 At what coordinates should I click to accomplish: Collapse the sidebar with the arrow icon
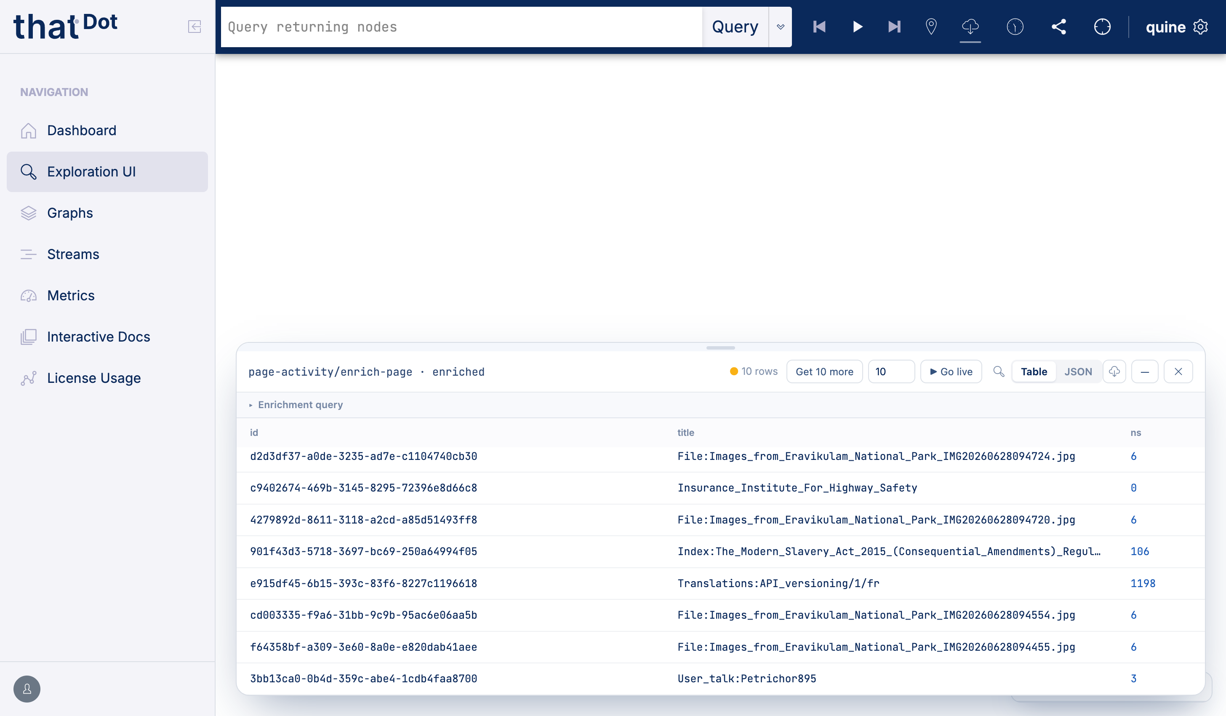(x=194, y=26)
